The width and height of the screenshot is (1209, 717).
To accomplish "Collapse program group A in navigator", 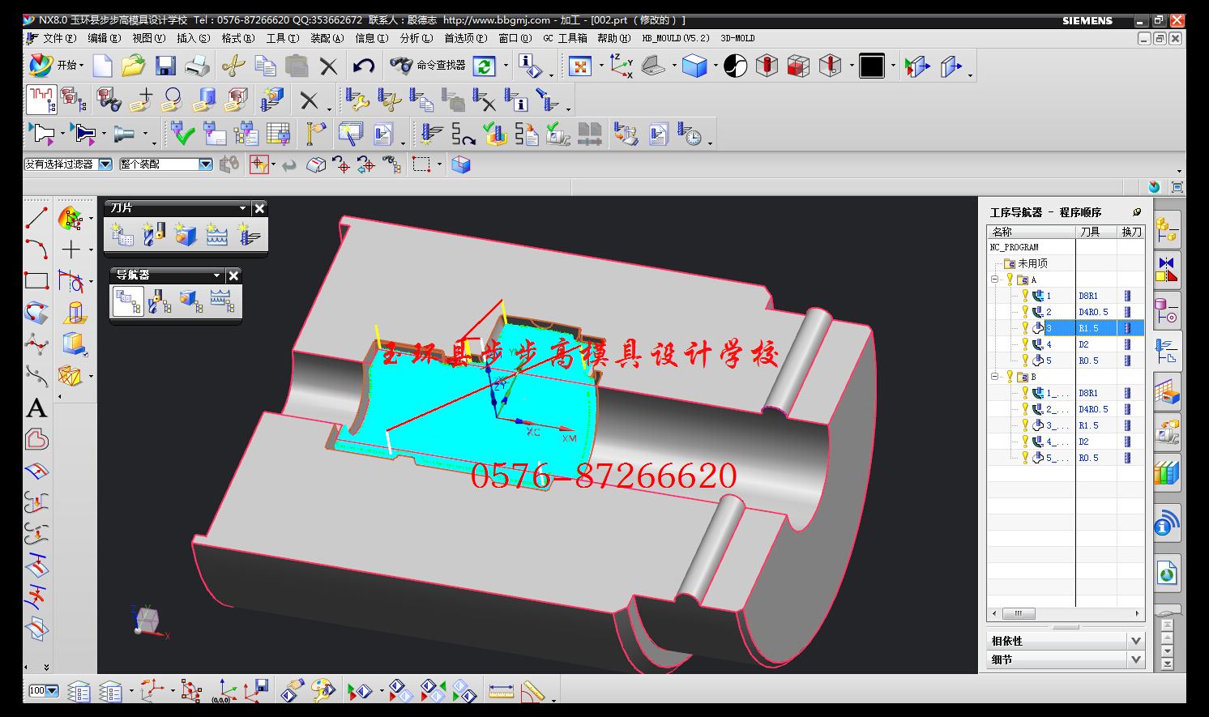I will pos(995,280).
